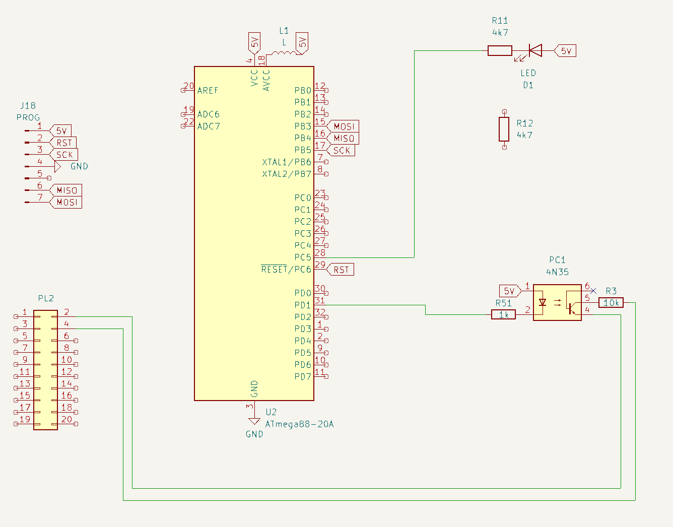Select the 5V label on AVCC inductor
This screenshot has width=673, height=527.
click(302, 43)
